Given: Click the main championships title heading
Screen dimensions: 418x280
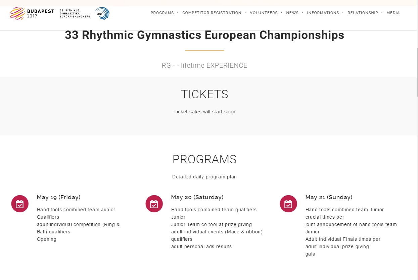Looking at the screenshot, I should tap(204, 35).
